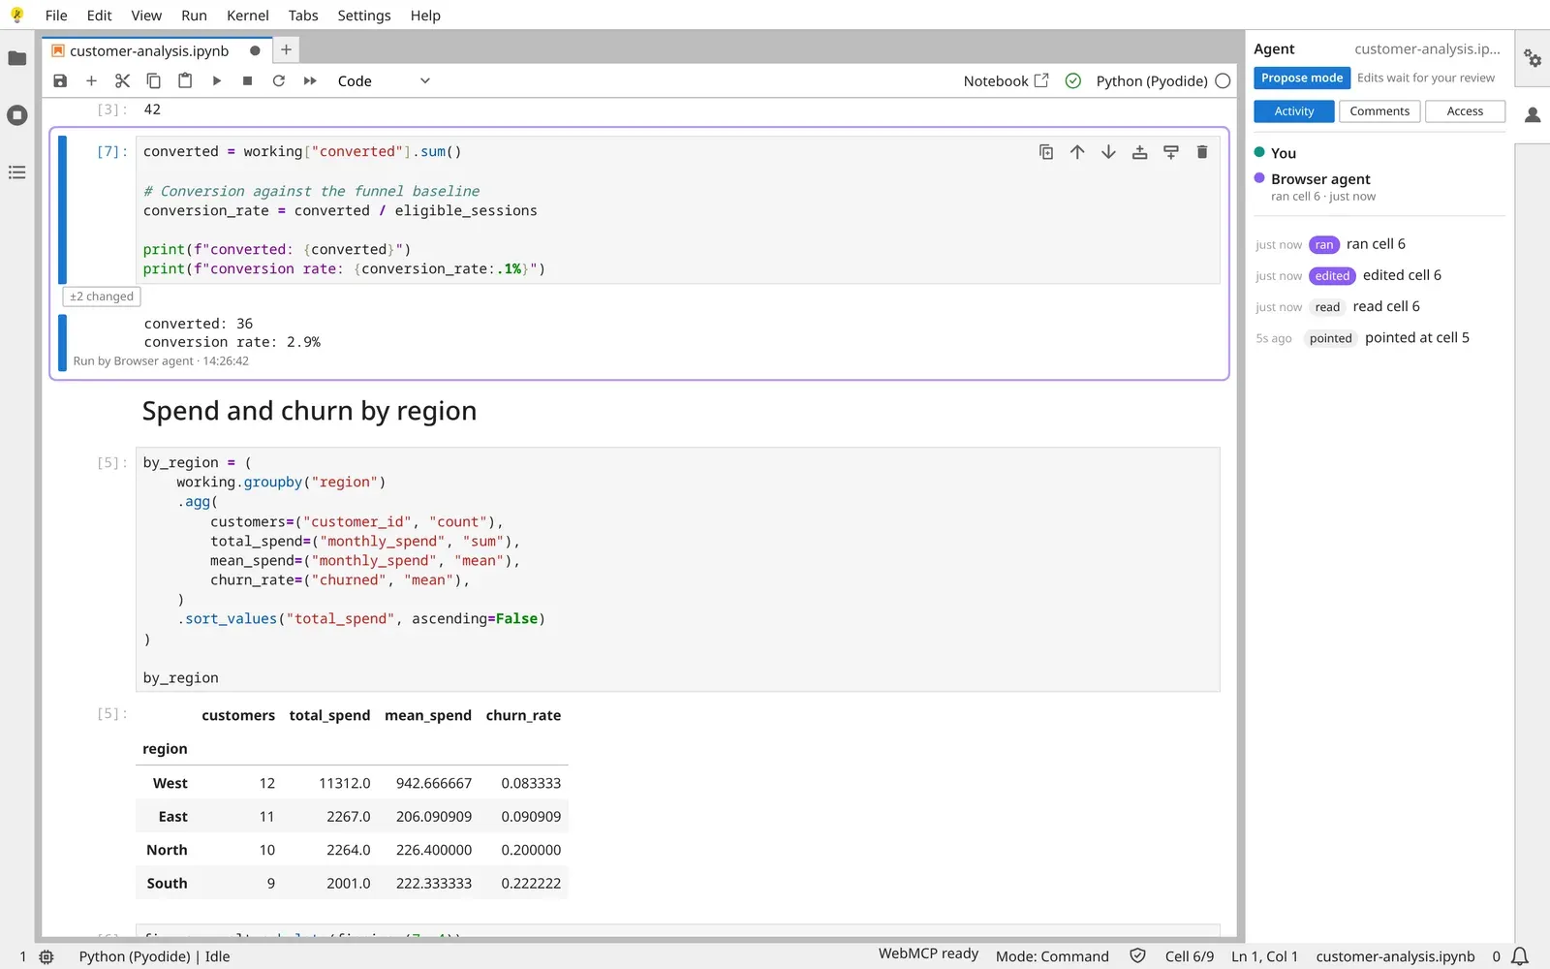Viewport: 1550px width, 969px height.
Task: Collapse cell 7 using its blue bar
Action: point(62,209)
